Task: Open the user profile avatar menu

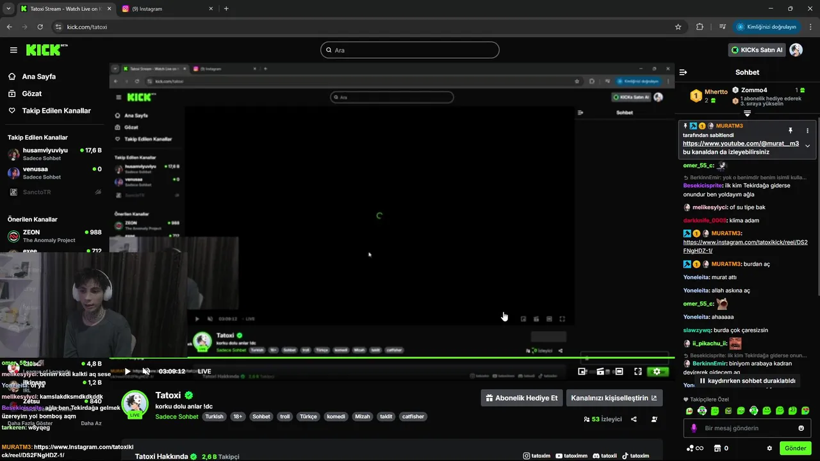Action: click(796, 50)
